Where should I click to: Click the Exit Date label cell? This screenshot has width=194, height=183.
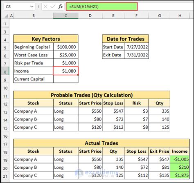113,55
